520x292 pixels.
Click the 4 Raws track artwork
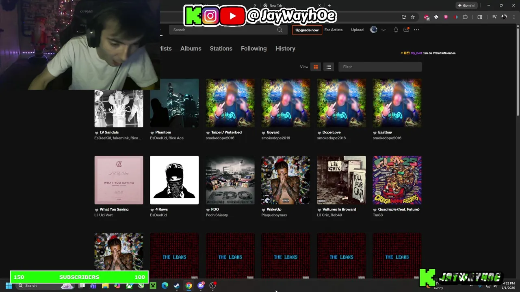(x=174, y=180)
